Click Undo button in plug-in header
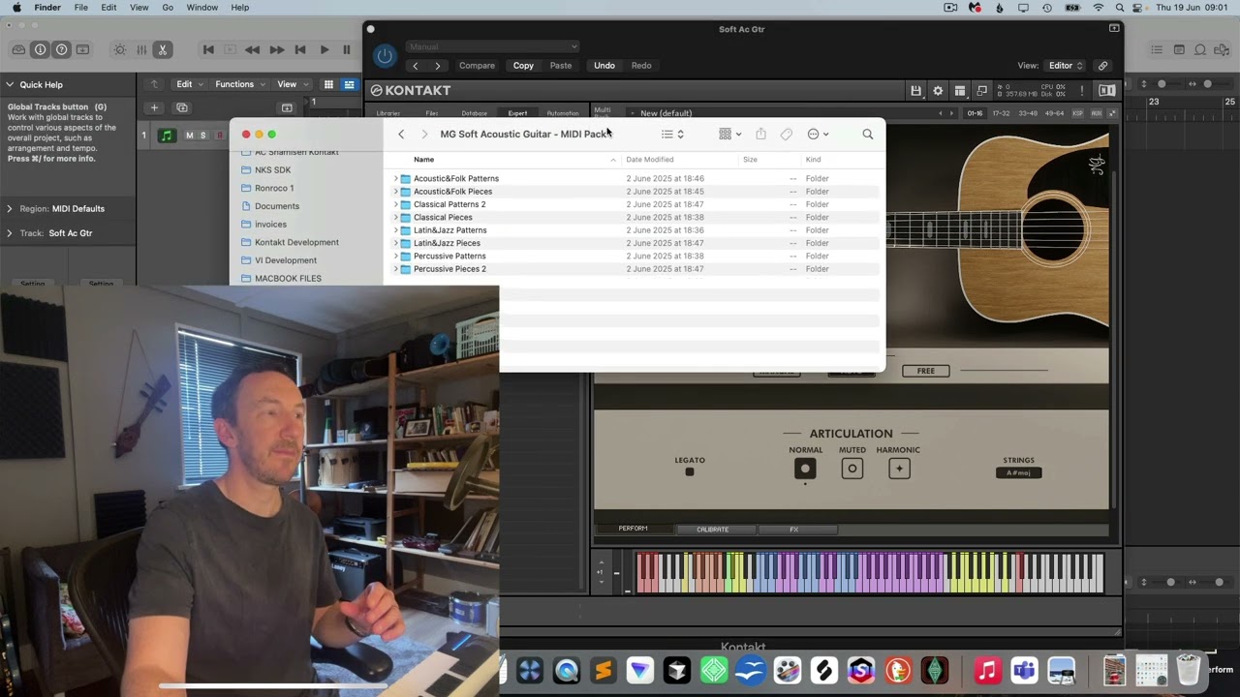The height and width of the screenshot is (697, 1240). click(604, 66)
